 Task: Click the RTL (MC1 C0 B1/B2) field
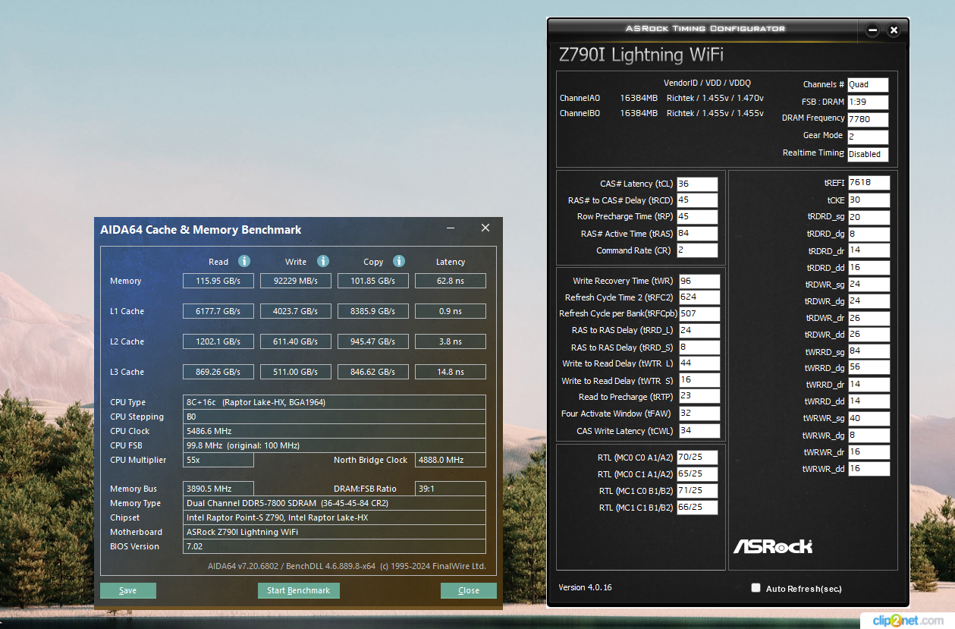pyautogui.click(x=696, y=491)
